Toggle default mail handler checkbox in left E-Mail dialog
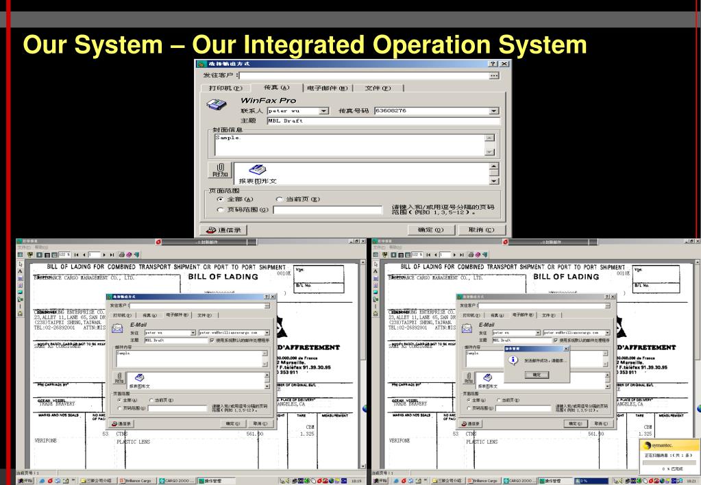701x485 pixels. 212,340
